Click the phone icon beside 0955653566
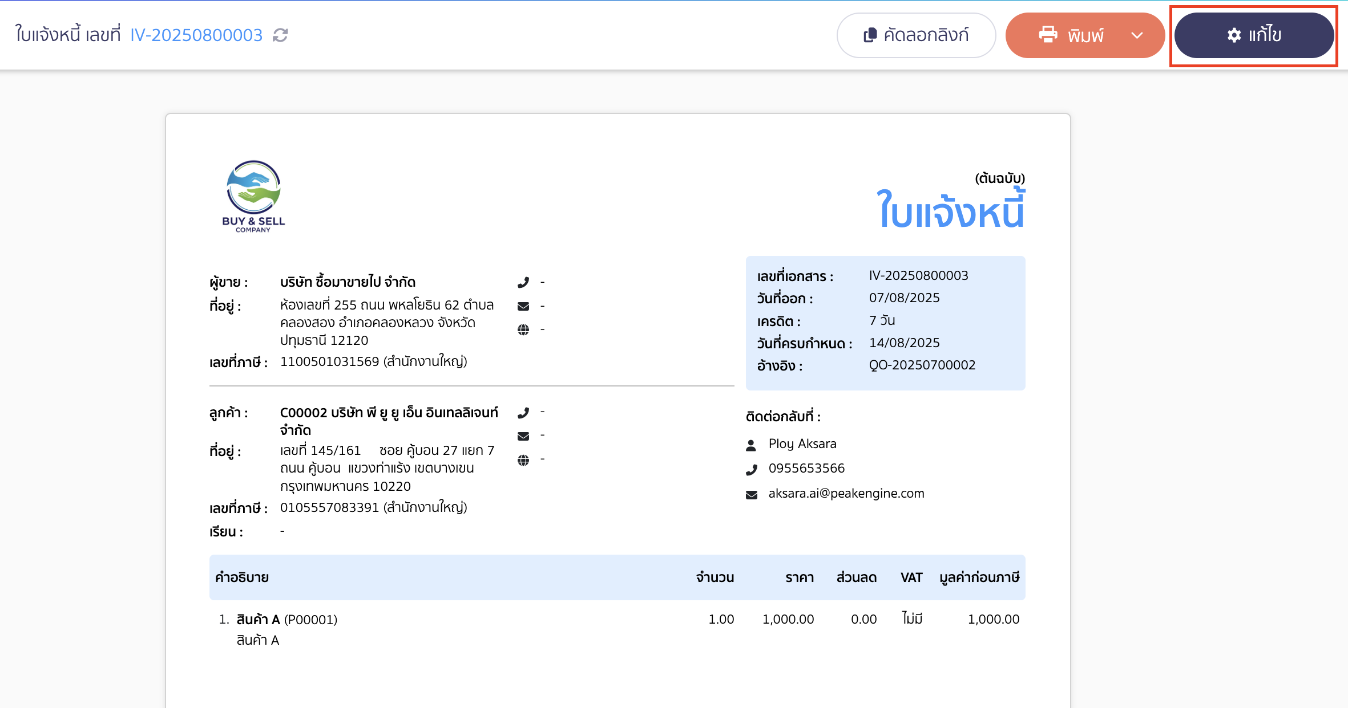The image size is (1348, 708). tap(752, 470)
